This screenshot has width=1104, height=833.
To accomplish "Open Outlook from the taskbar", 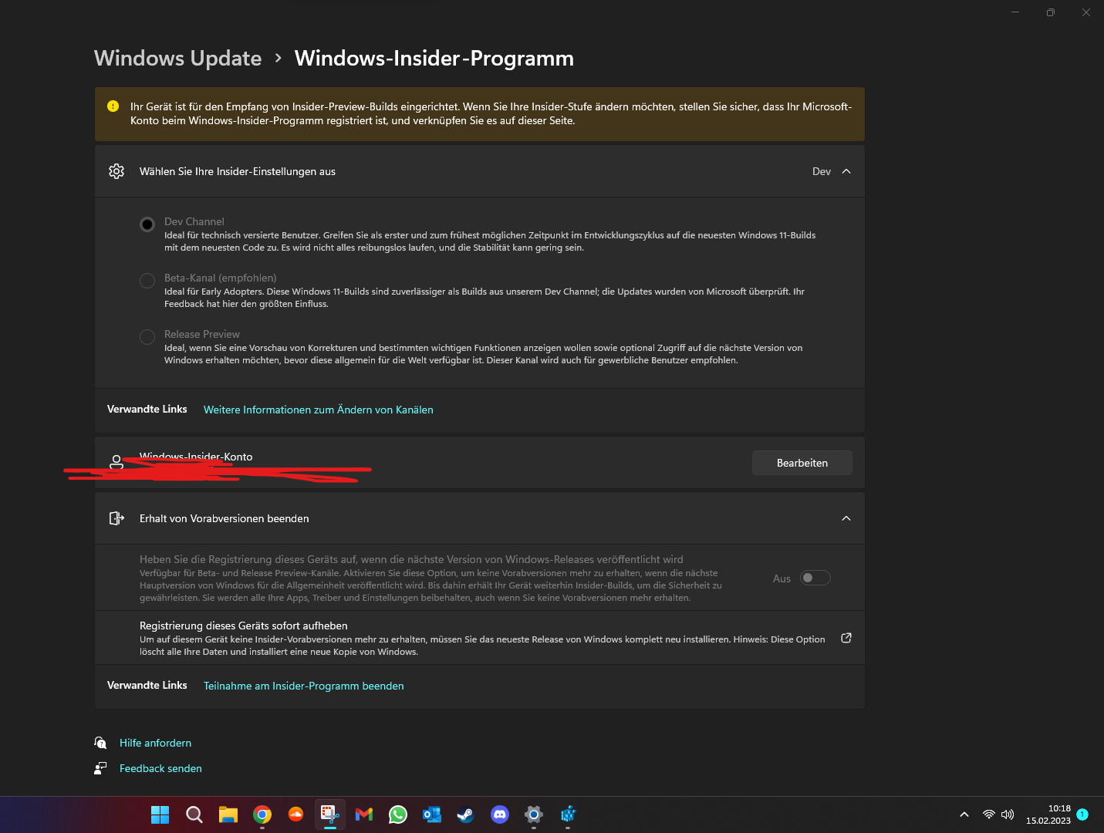I will coord(432,814).
